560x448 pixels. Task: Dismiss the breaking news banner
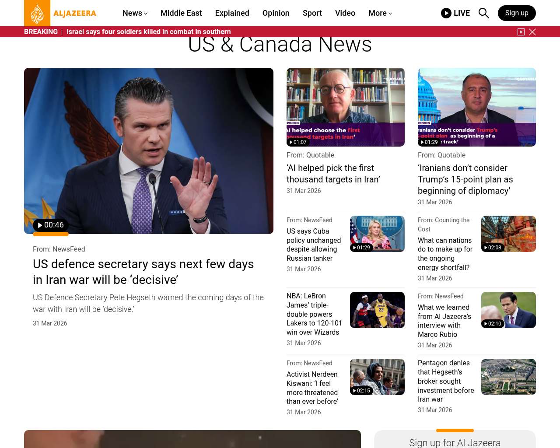click(x=532, y=32)
